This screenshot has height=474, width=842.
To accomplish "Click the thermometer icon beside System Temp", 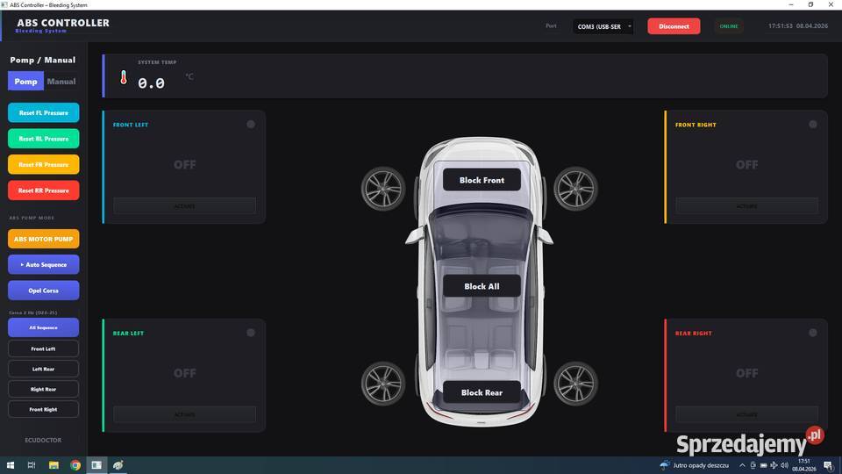I will [x=124, y=78].
